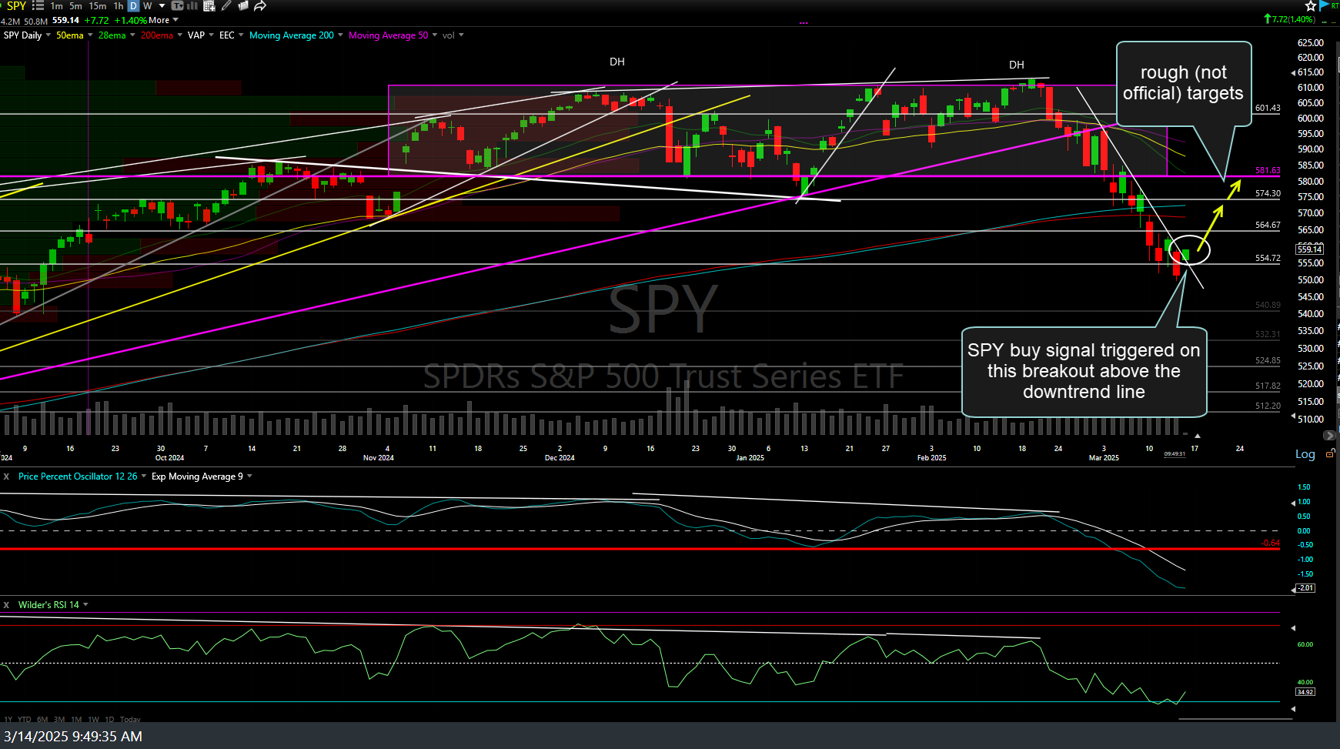The image size is (1340, 749).
Task: Open the folder icon in the top toolbar
Action: tap(243, 6)
